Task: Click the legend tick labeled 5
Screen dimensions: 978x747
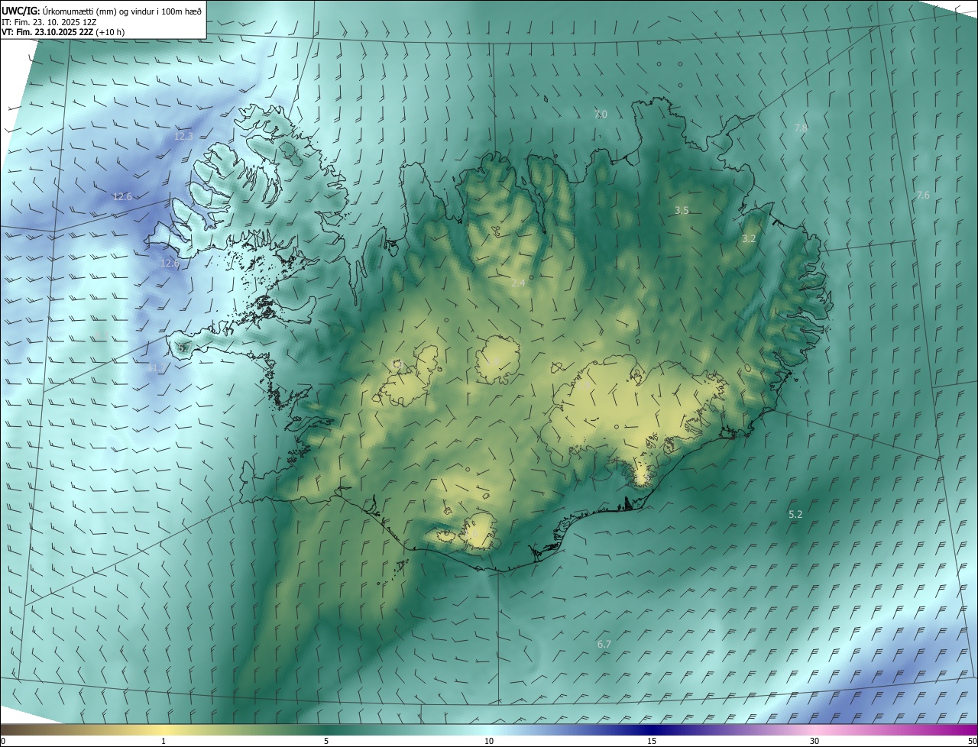Action: pyautogui.click(x=326, y=741)
